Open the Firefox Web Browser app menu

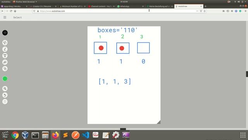coord(25,2)
